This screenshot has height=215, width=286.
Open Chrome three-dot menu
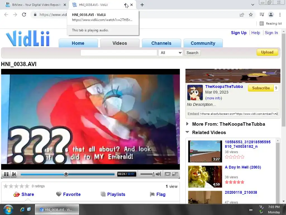coord(280,15)
